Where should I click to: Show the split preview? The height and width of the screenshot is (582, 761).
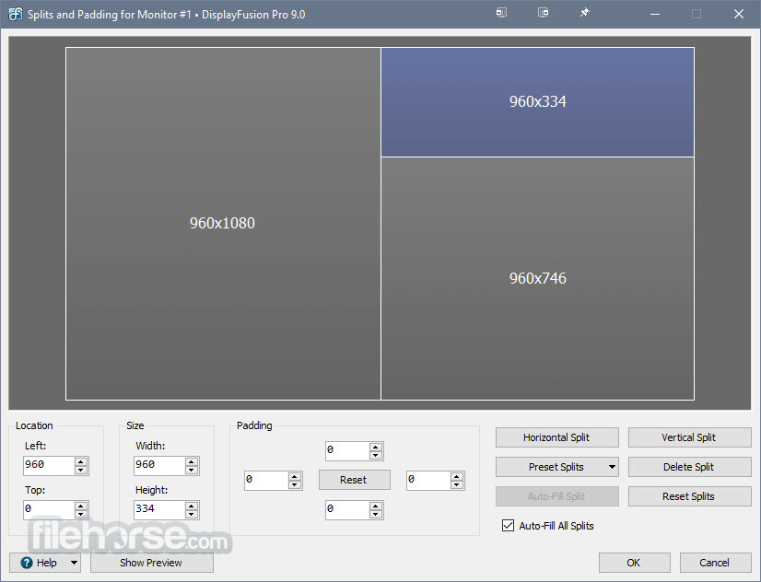(x=151, y=563)
